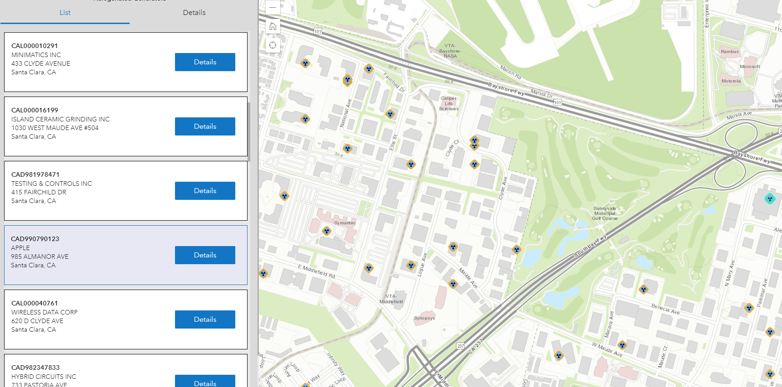This screenshot has width=782, height=387.
Task: Open Details for HYBRID CIRCUITS INC
Action: [x=205, y=381]
